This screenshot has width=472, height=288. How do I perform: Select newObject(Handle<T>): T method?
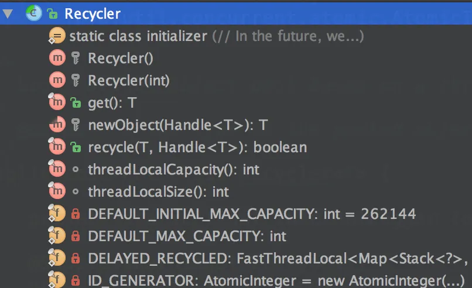pyautogui.click(x=177, y=125)
